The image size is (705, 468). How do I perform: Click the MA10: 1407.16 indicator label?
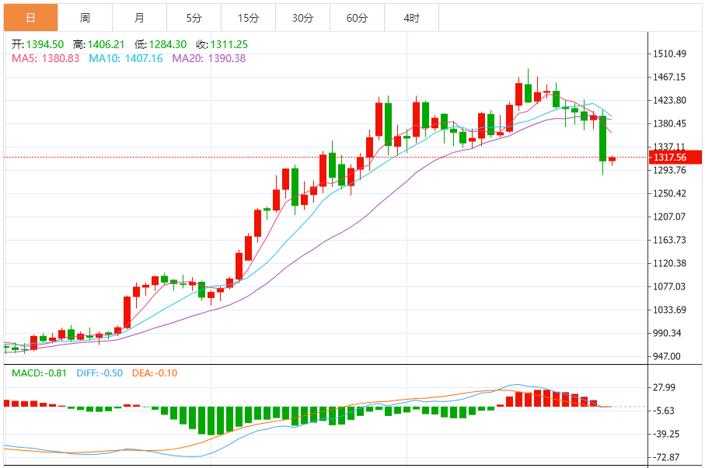[x=126, y=58]
